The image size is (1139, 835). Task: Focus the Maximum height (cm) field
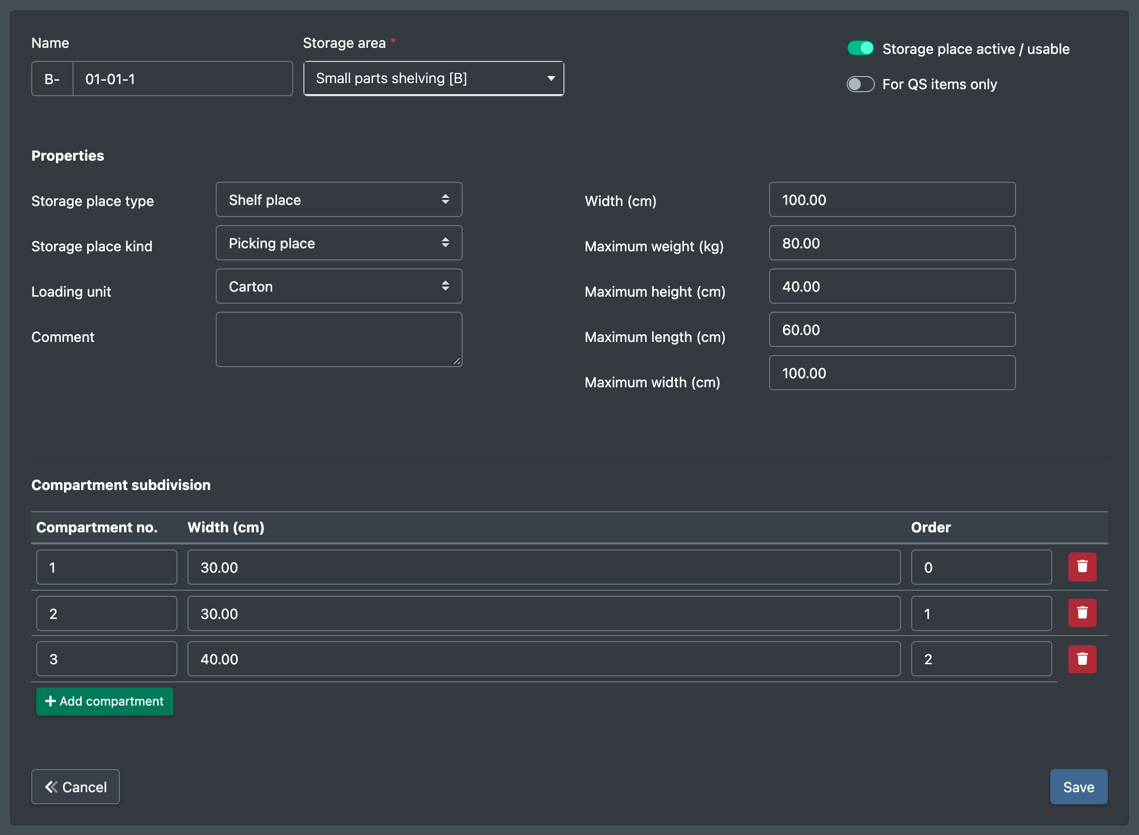click(x=892, y=286)
